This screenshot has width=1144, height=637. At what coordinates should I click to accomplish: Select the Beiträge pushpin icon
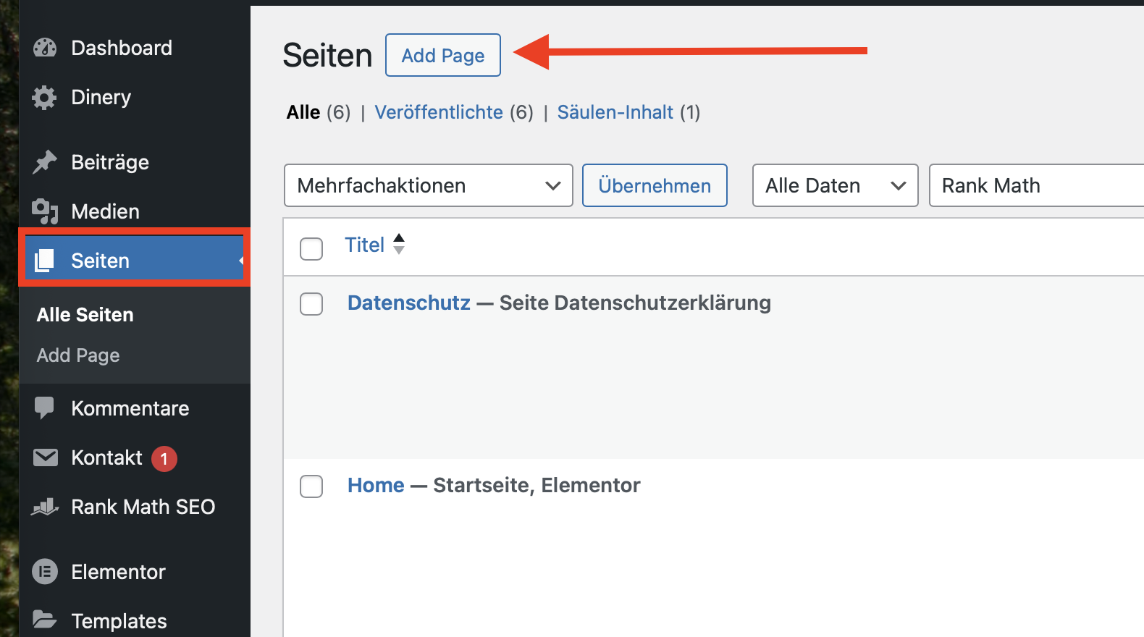45,162
